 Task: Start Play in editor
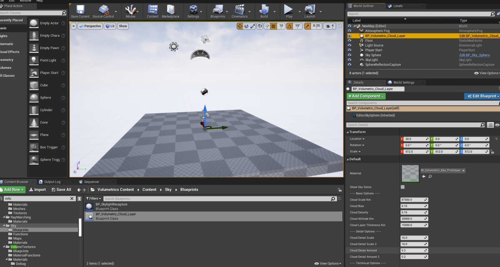pos(288,11)
